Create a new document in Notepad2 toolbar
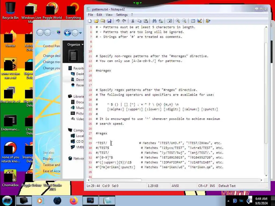Image resolution: width=275 pixels, height=206 pixels. [90, 21]
